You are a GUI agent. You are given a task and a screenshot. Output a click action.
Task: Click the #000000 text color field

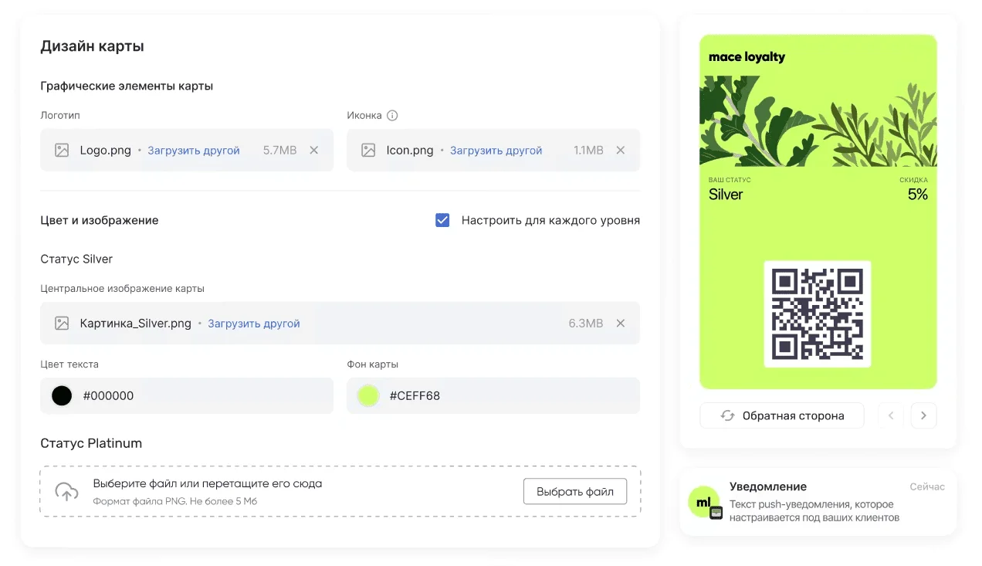click(x=187, y=396)
